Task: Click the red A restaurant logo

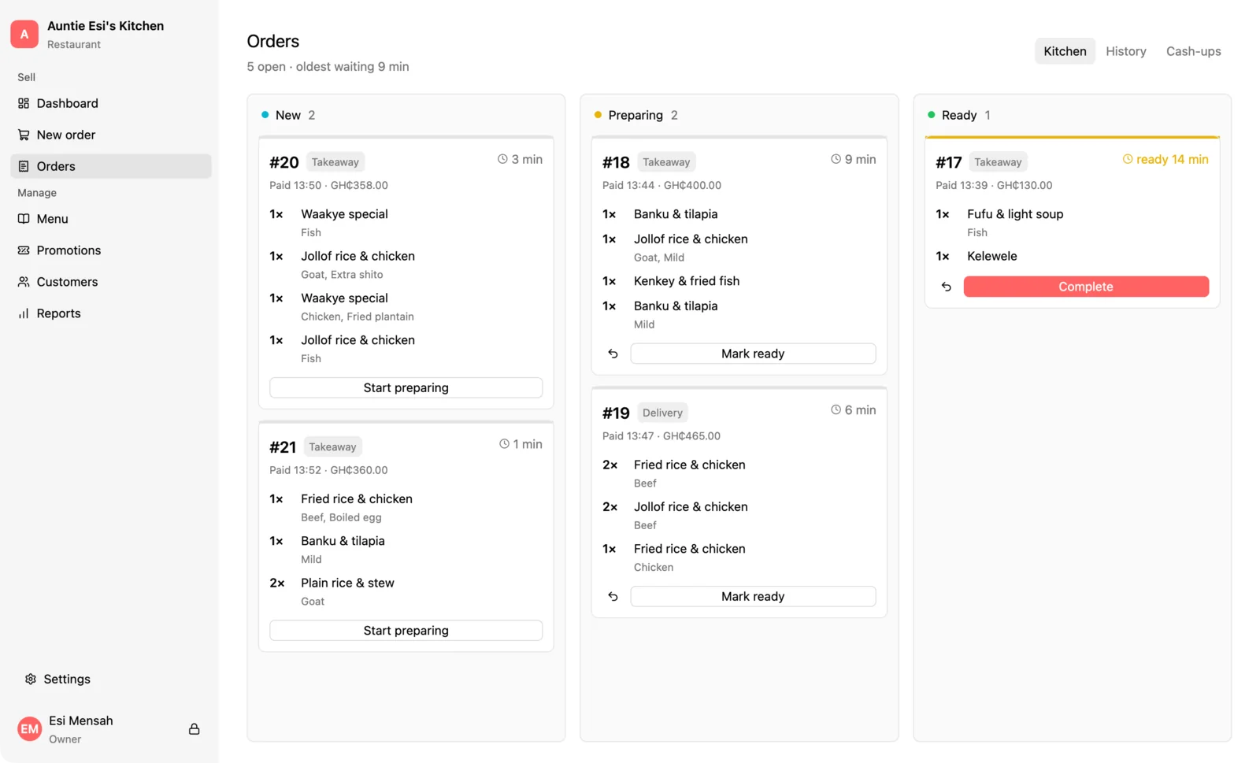Action: 24,34
